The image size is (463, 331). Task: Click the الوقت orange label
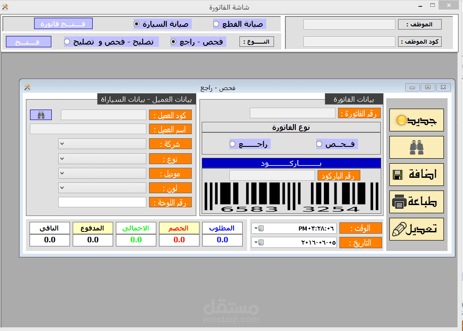(x=360, y=228)
